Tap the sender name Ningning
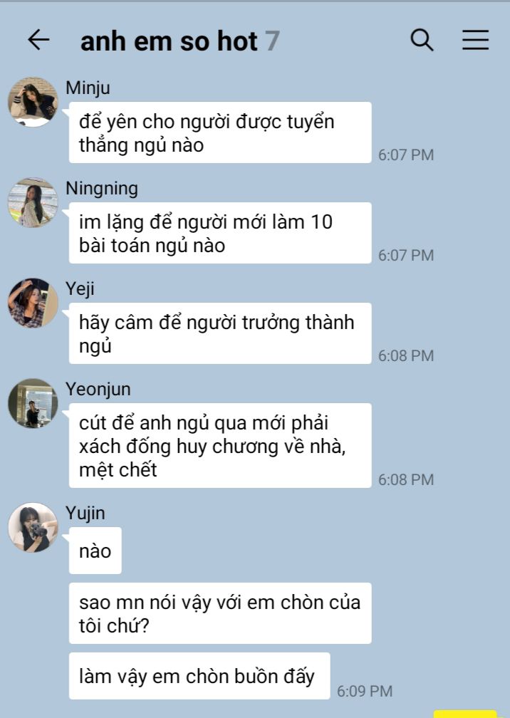The image size is (510, 718). coord(102,188)
